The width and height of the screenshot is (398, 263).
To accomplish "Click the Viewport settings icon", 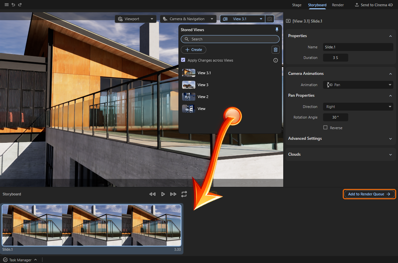I will [120, 19].
